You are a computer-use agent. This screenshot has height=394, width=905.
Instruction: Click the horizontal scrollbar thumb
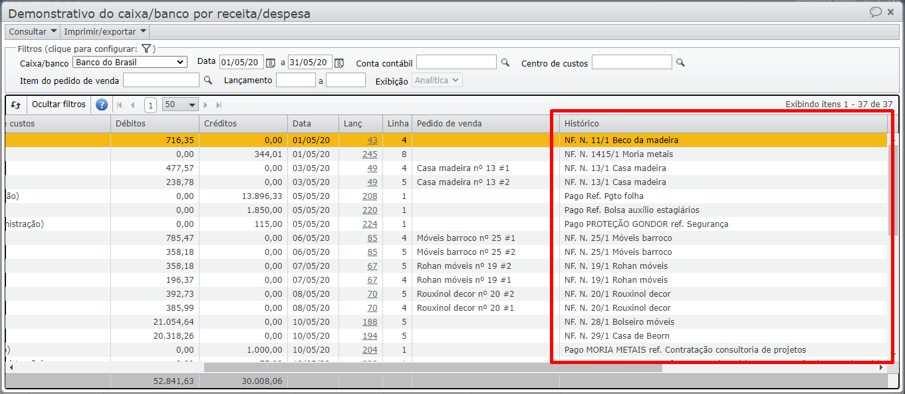[x=433, y=367]
